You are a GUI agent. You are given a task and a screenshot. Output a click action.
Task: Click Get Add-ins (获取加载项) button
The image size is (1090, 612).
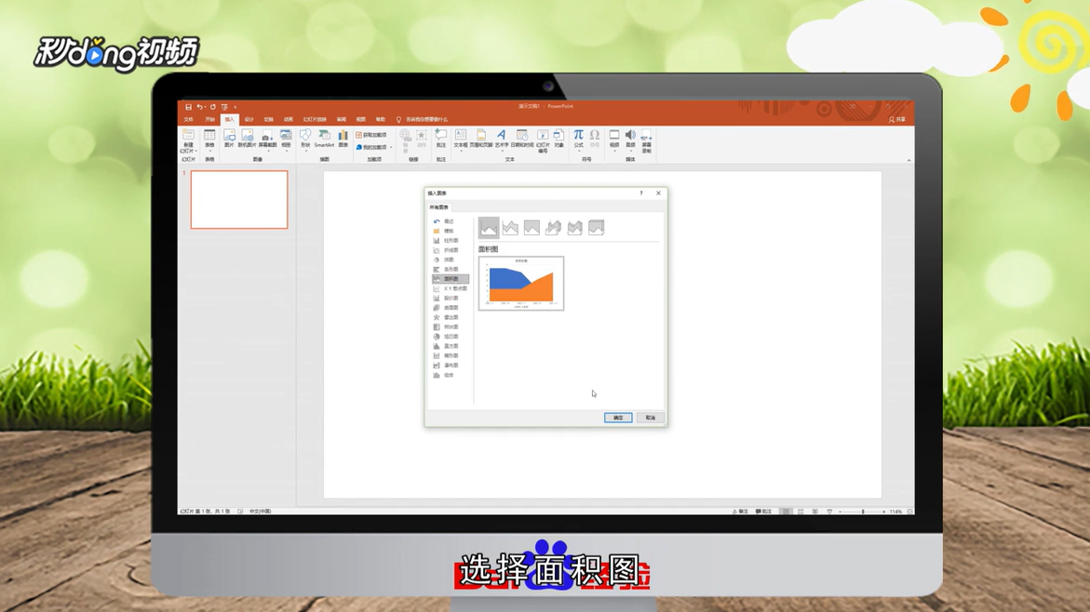click(x=371, y=135)
